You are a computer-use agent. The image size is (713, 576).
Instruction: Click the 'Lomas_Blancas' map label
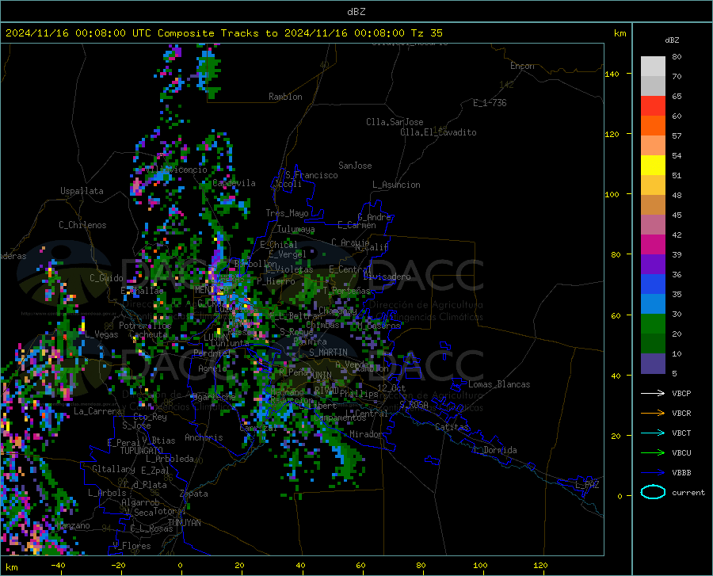tap(499, 384)
